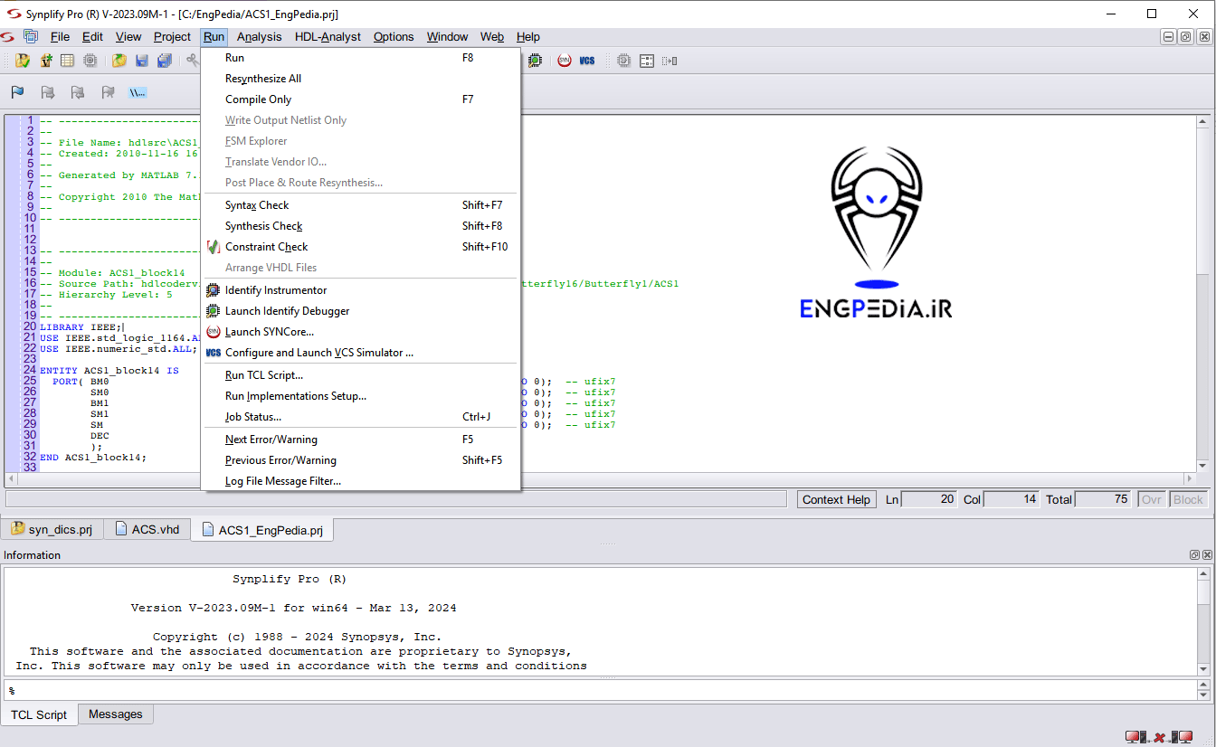This screenshot has width=1216, height=747.
Task: Toggle the Block selection mode indicator
Action: pyautogui.click(x=1189, y=499)
